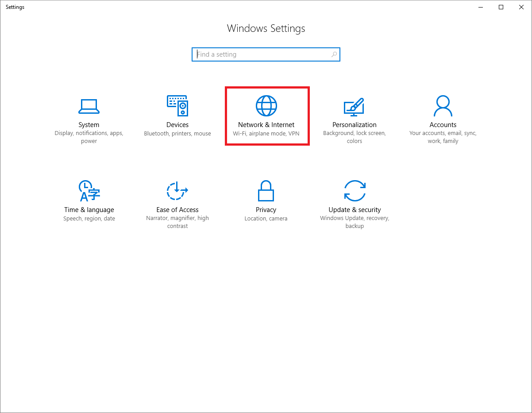
Task: Open Personalization settings
Action: (x=354, y=106)
